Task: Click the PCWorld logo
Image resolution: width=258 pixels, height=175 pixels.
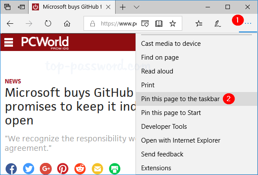Action: tap(45, 43)
